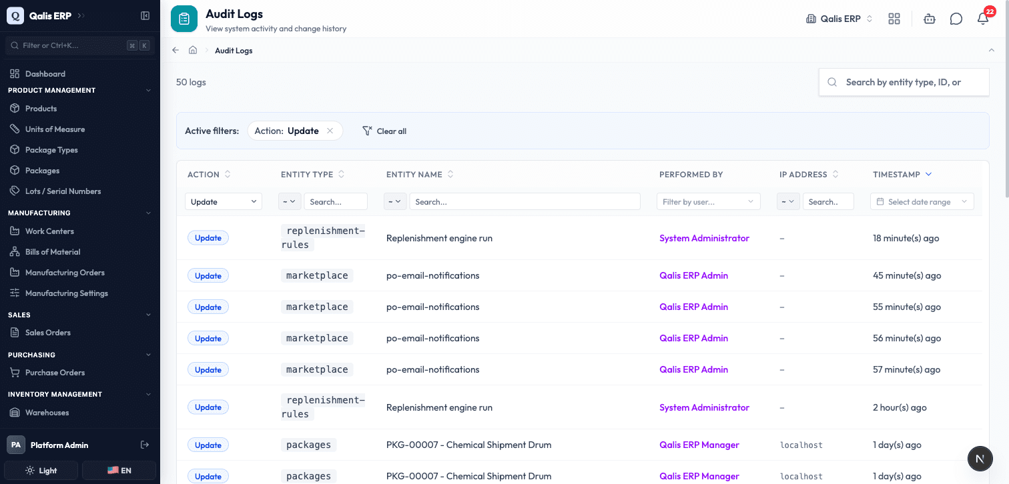Focus the Entity Type search input
This screenshot has height=484, width=1009.
click(x=336, y=201)
